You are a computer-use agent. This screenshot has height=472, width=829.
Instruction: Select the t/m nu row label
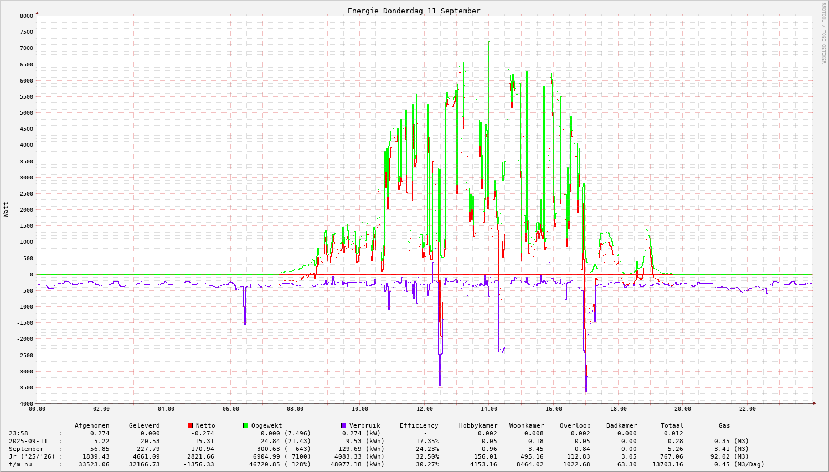pos(20,464)
